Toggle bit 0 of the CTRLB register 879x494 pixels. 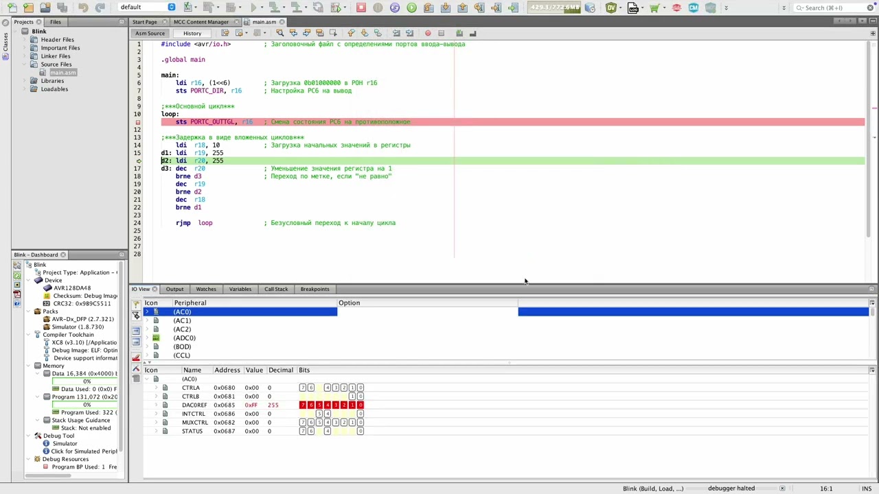[x=361, y=397]
